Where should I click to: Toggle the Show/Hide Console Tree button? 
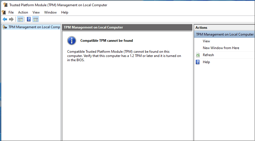[20, 19]
